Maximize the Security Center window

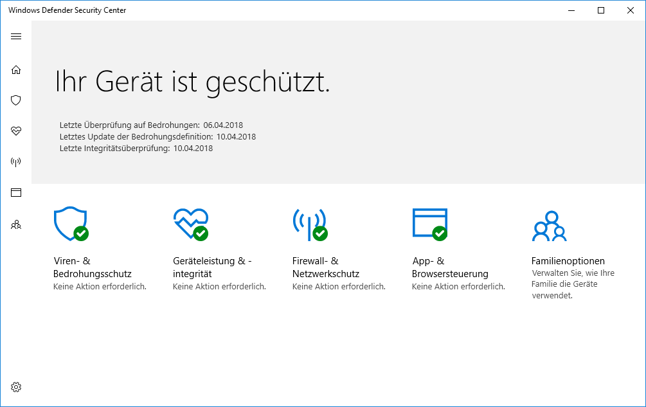[601, 10]
